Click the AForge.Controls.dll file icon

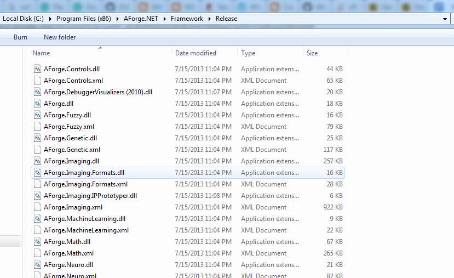pyautogui.click(x=37, y=69)
